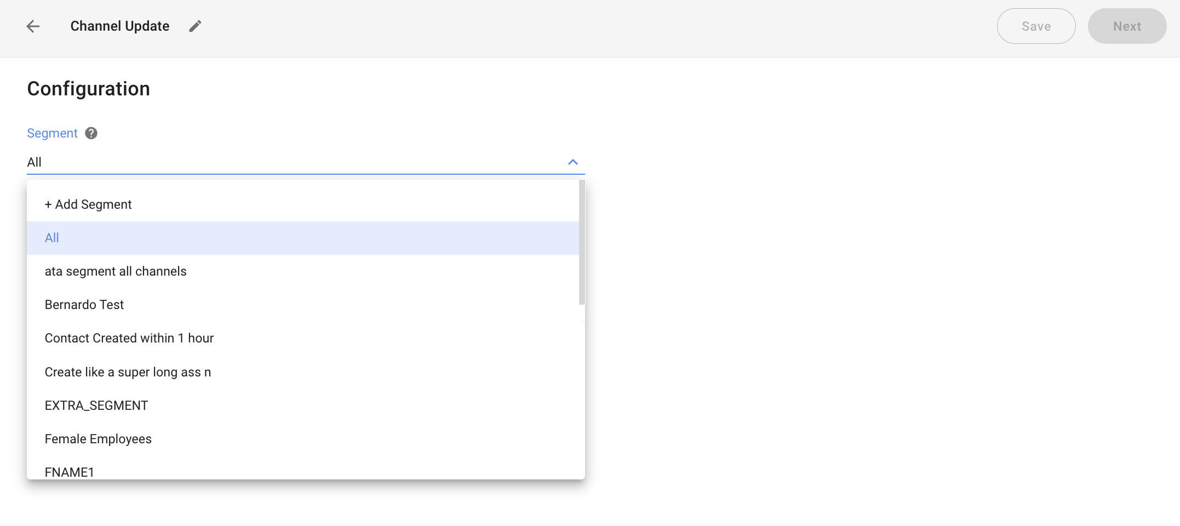Click the "Channel Update" title text

[x=120, y=26]
